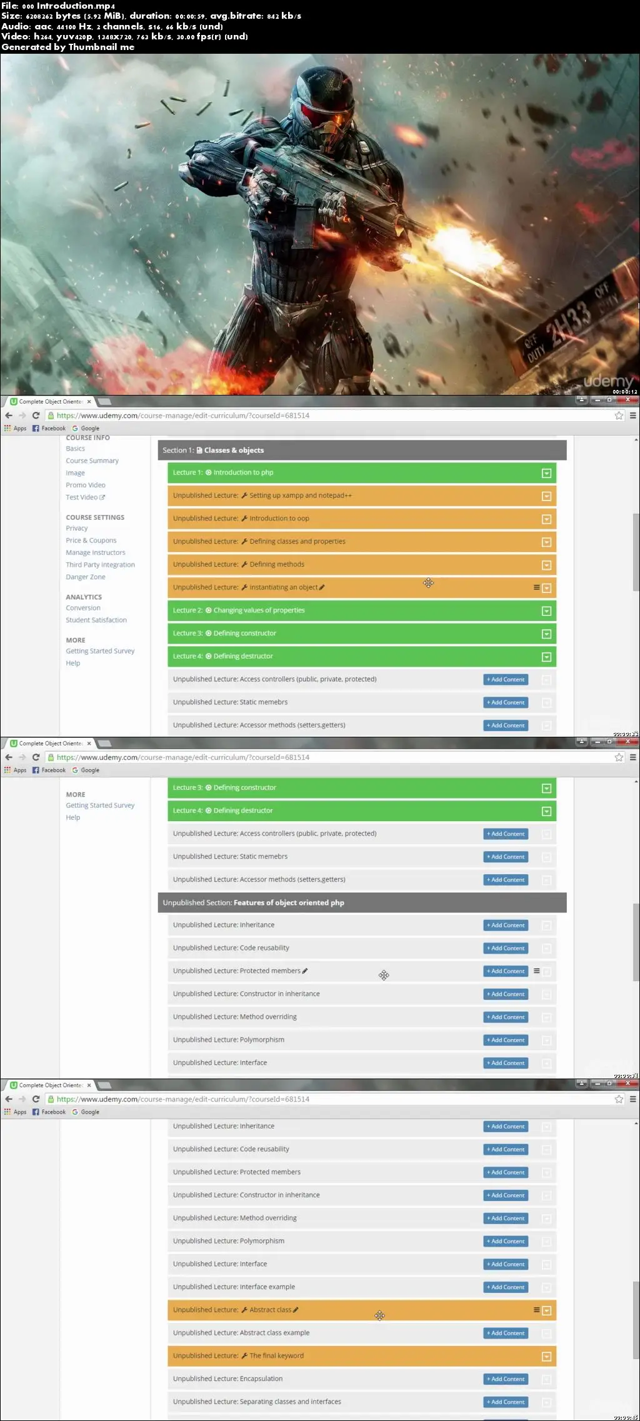640x1421 pixels.
Task: Click wrench icon on Defining classes and properties
Action: (x=244, y=542)
